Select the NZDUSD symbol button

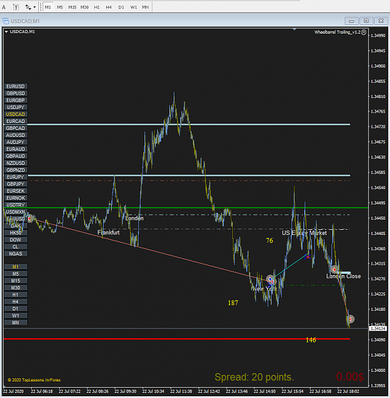pos(16,163)
